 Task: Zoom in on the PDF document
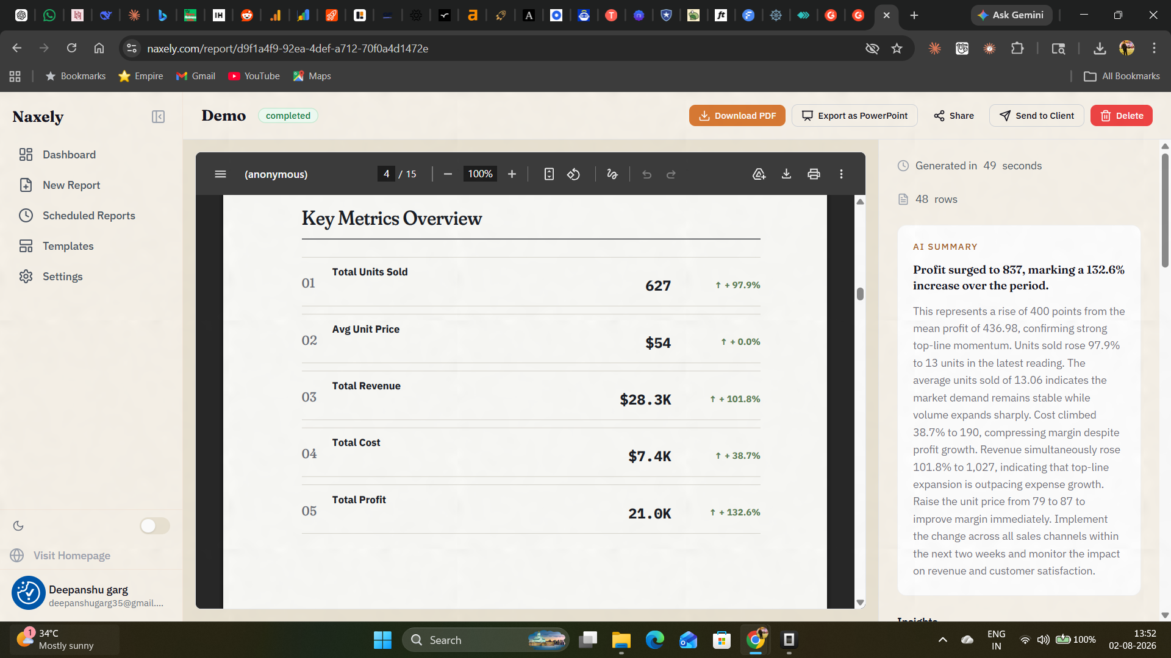click(x=512, y=174)
